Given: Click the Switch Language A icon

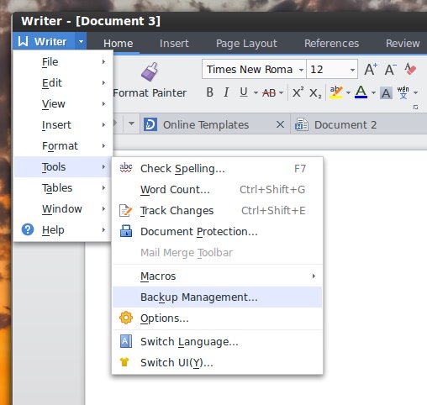Looking at the screenshot, I should coord(126,341).
